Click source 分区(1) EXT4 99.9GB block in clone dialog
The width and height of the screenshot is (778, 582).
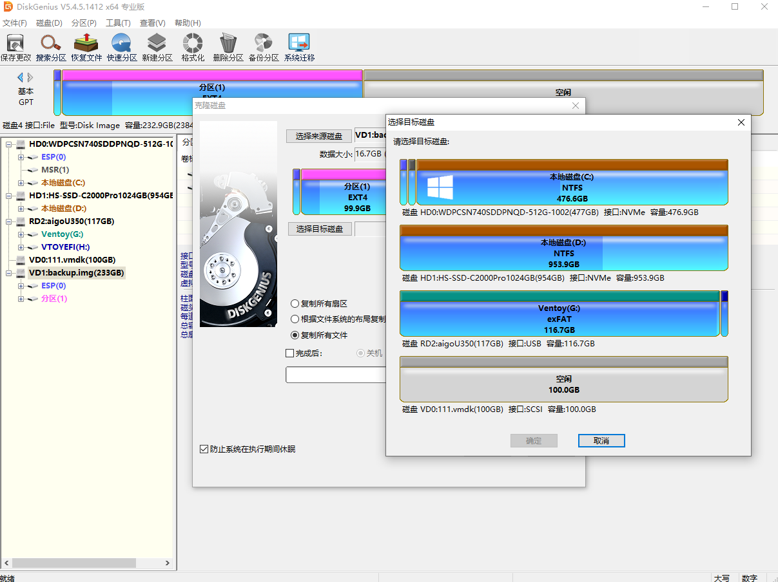tap(343, 192)
